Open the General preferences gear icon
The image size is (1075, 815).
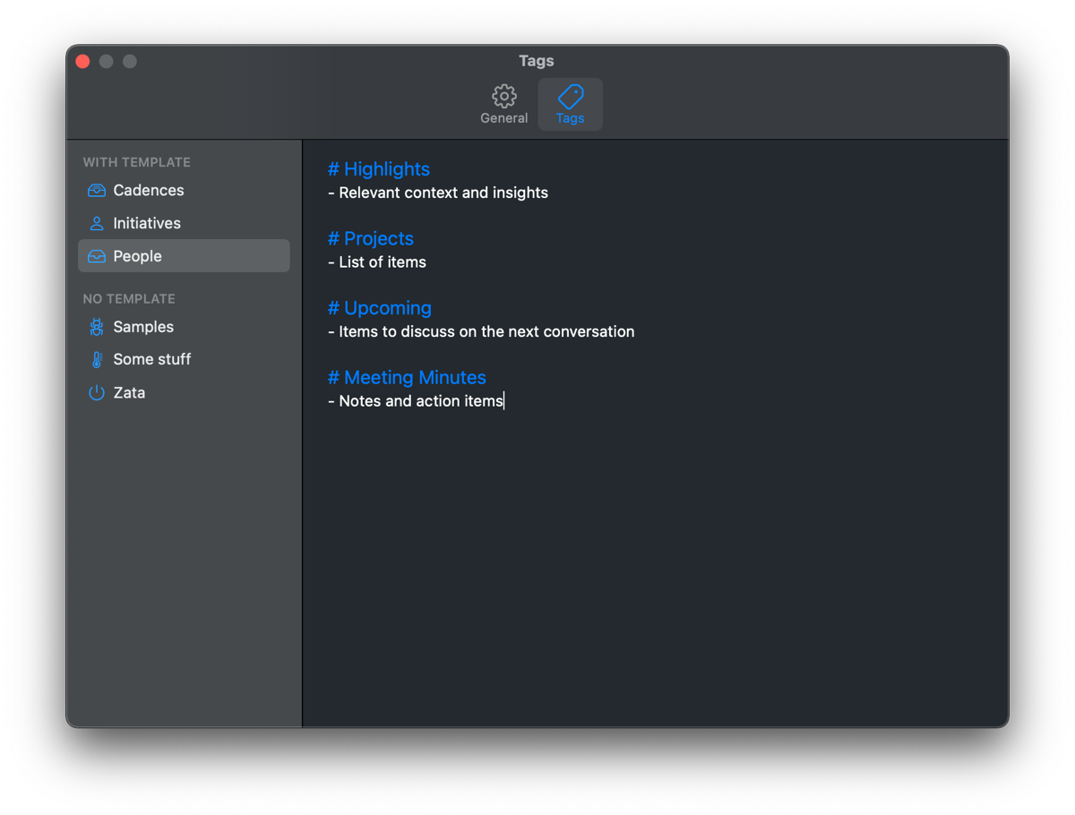pyautogui.click(x=503, y=96)
